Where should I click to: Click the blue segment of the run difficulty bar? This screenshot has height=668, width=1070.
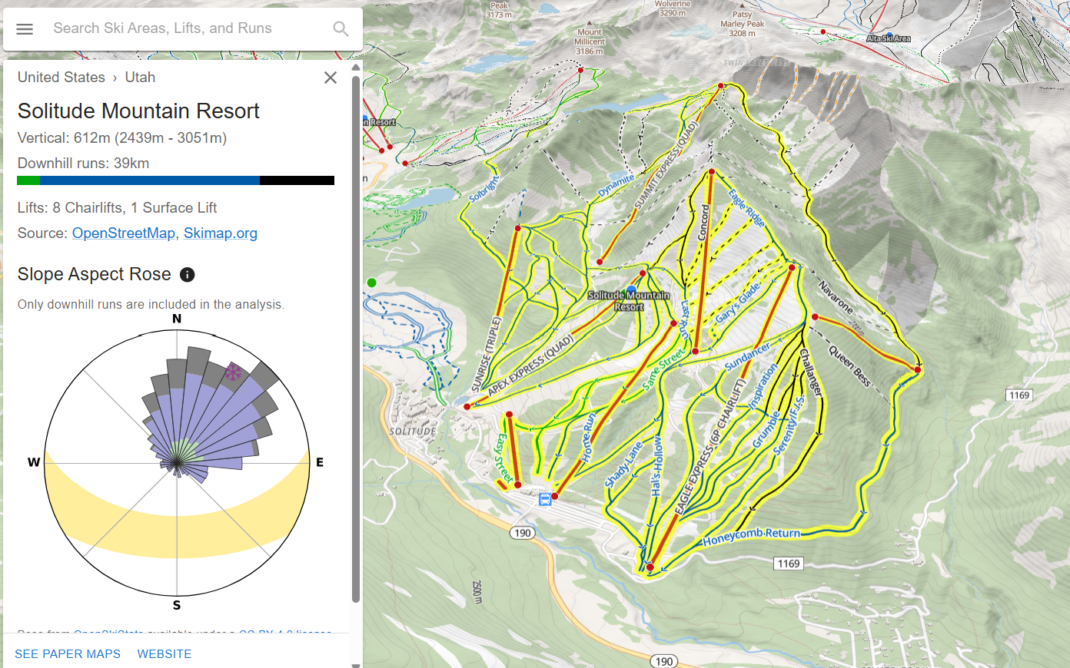click(150, 180)
